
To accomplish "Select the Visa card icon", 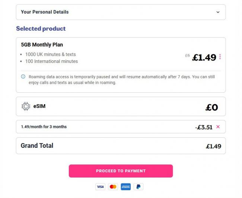I will point(100,186).
